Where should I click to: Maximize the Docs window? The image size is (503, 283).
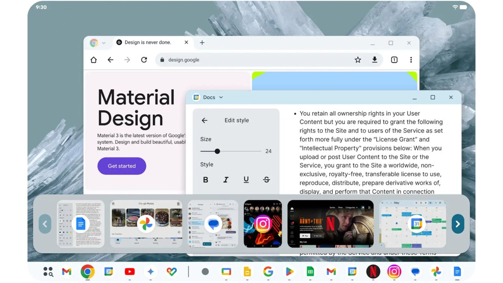point(433,97)
